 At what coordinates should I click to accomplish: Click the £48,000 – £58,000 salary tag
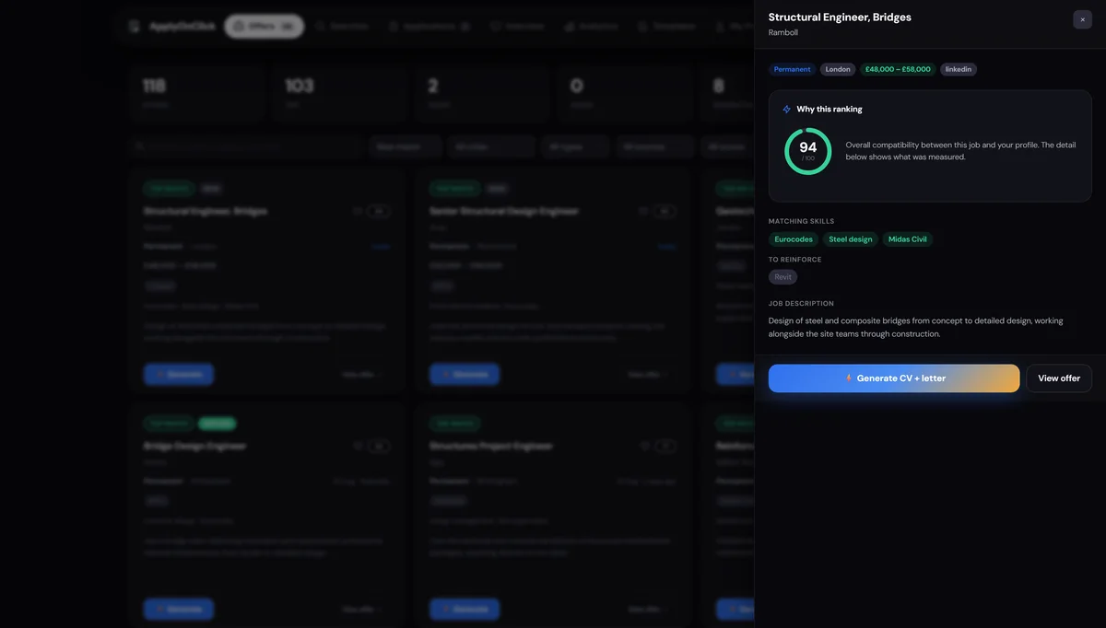coord(898,69)
